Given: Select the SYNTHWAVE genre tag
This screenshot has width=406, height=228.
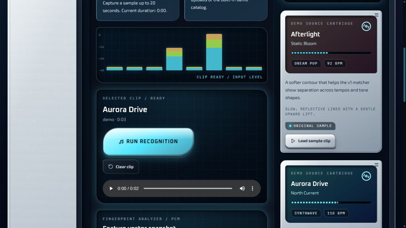Looking at the screenshot, I should point(306,213).
